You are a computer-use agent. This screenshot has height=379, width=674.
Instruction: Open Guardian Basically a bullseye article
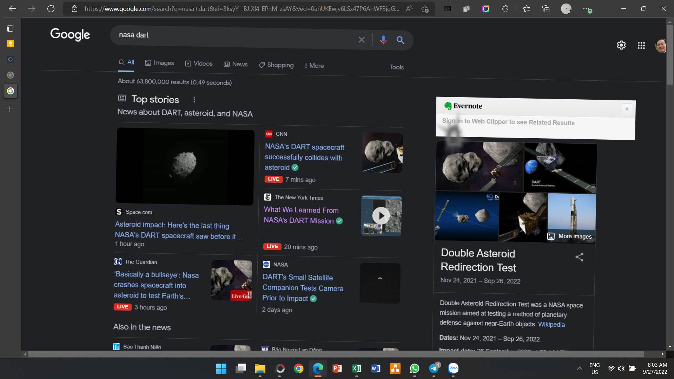156,285
